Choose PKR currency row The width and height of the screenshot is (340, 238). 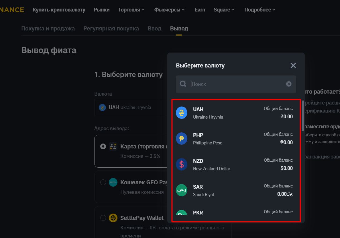(236, 212)
